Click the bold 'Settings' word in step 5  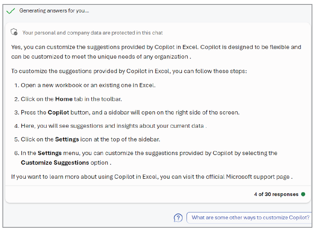[x=67, y=139]
